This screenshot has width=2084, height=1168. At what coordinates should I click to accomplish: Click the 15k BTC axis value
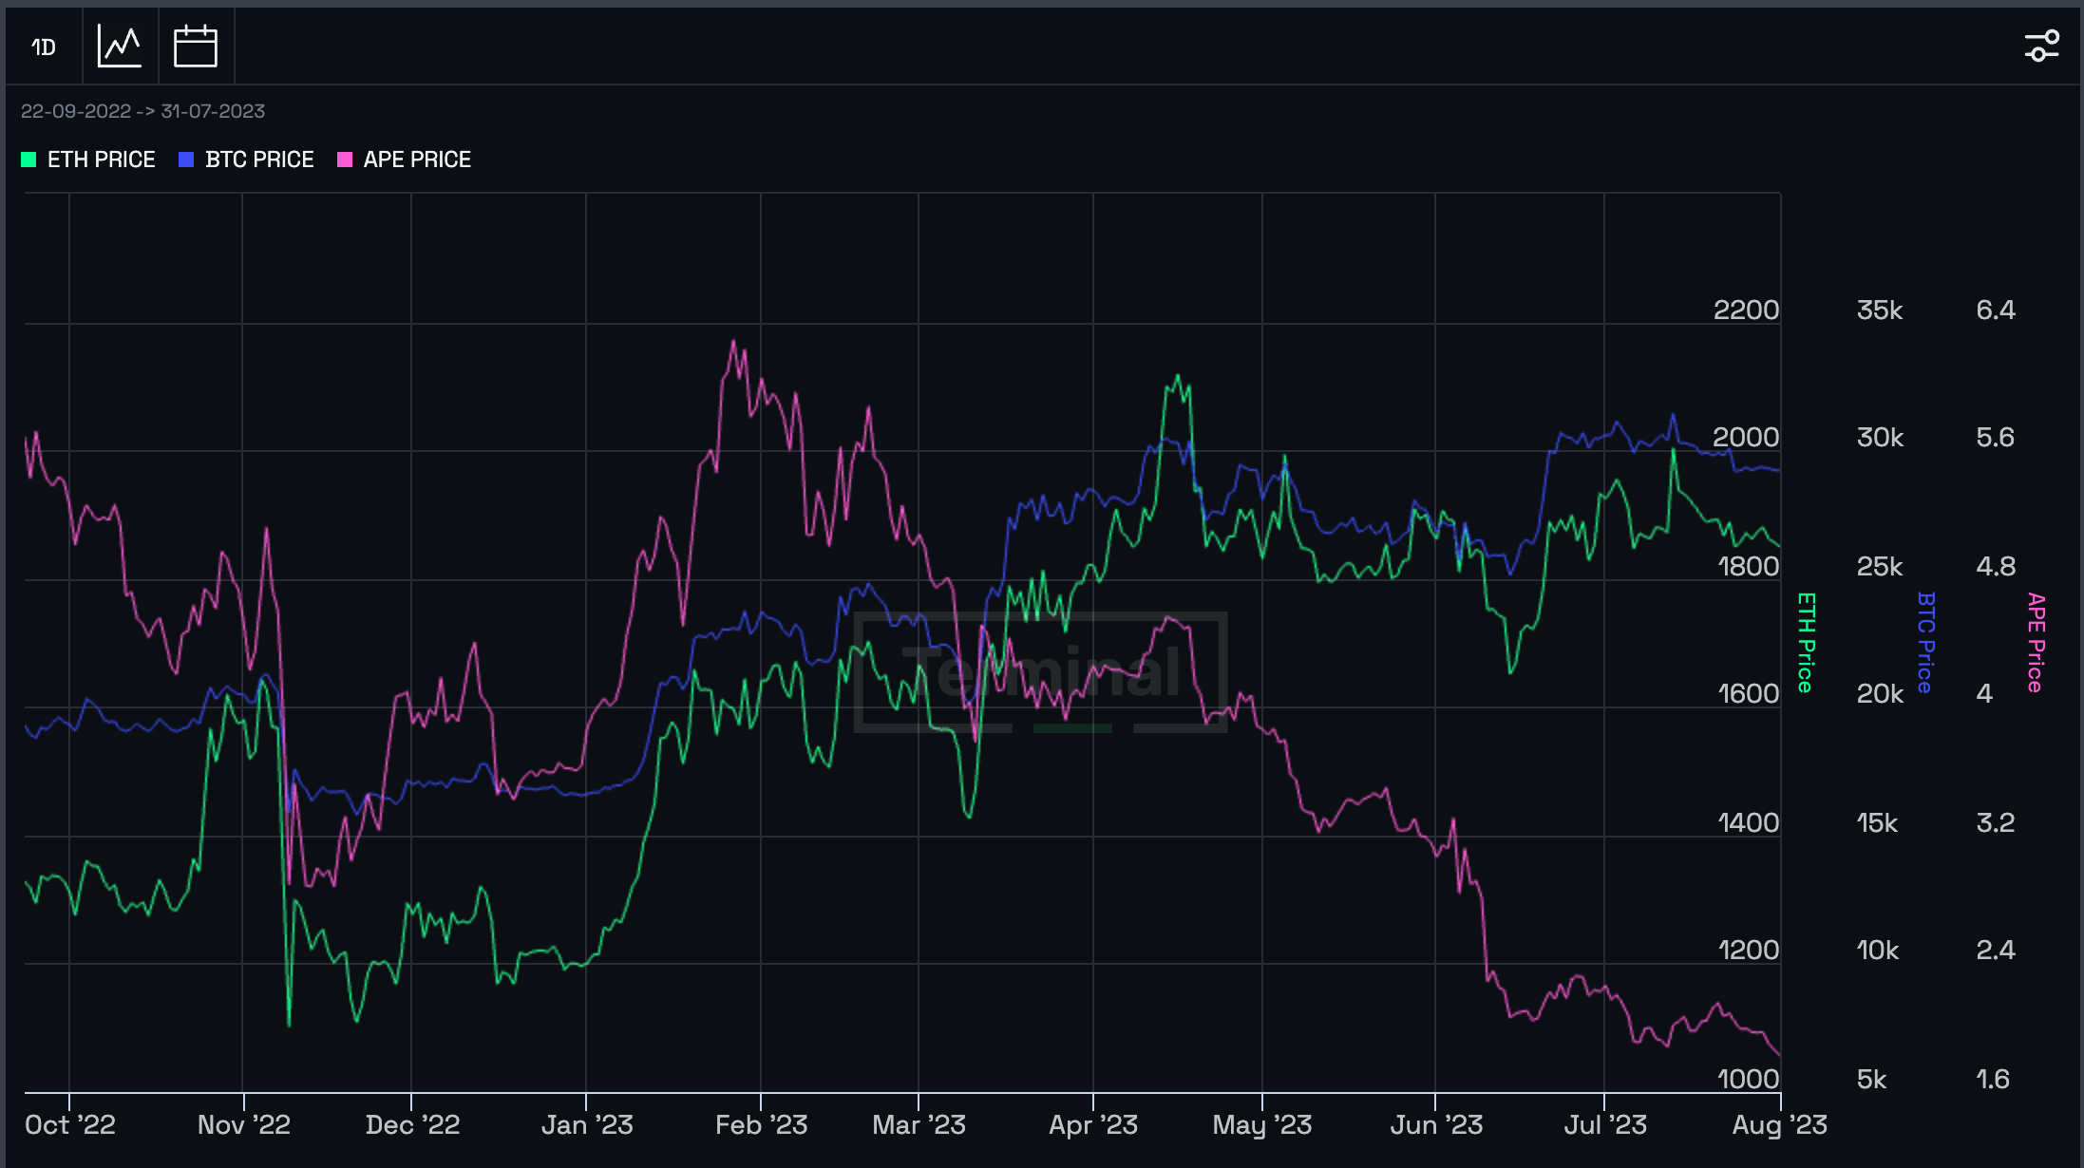[1877, 822]
